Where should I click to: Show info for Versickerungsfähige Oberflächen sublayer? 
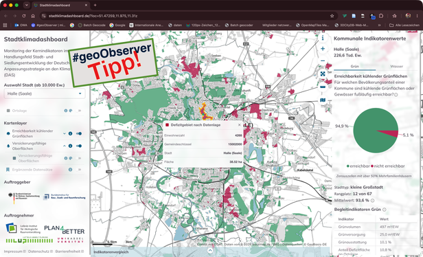65,158
